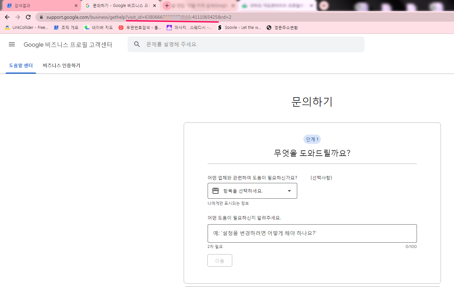Click the storefront icon in the business selector
Screen dimensions: 454x287
(x=216, y=190)
